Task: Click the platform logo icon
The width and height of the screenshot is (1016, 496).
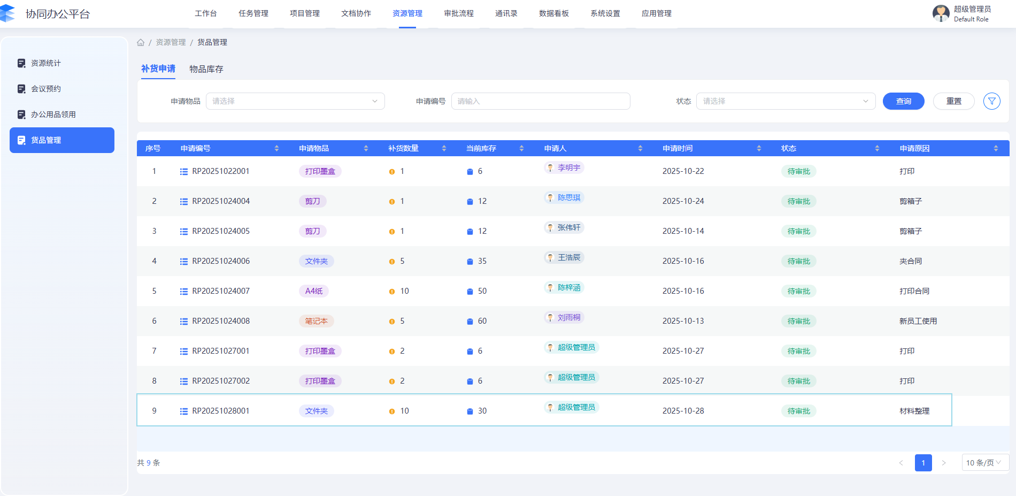Action: (8, 13)
